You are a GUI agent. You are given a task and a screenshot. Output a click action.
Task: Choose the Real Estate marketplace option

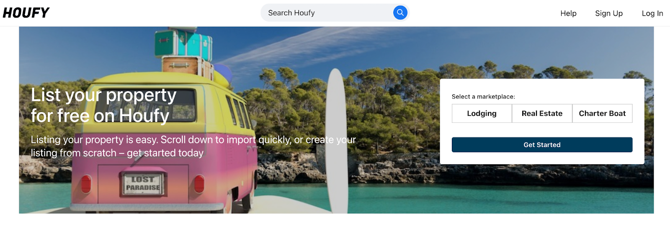[542, 114]
